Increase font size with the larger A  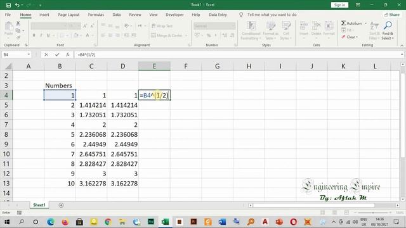click(x=85, y=26)
